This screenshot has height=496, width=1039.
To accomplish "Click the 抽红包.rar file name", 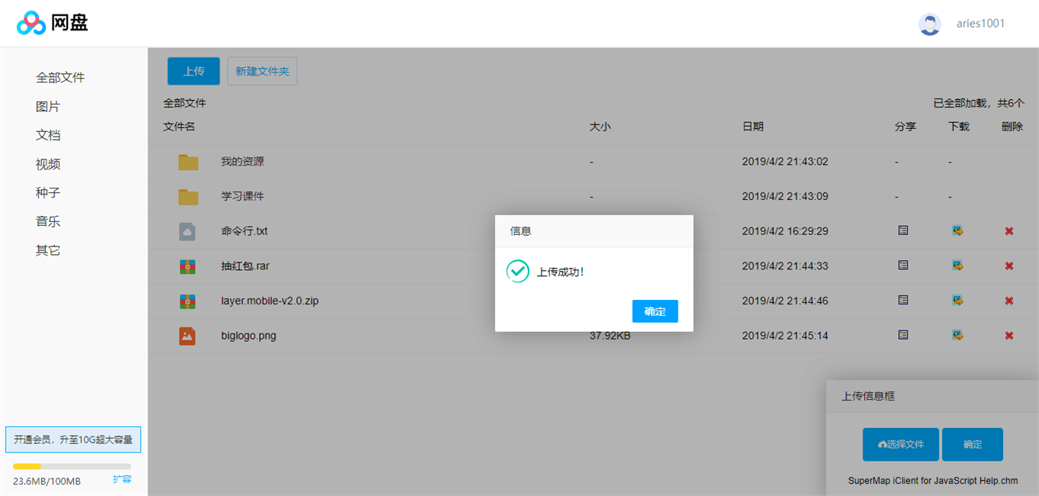I will point(245,266).
